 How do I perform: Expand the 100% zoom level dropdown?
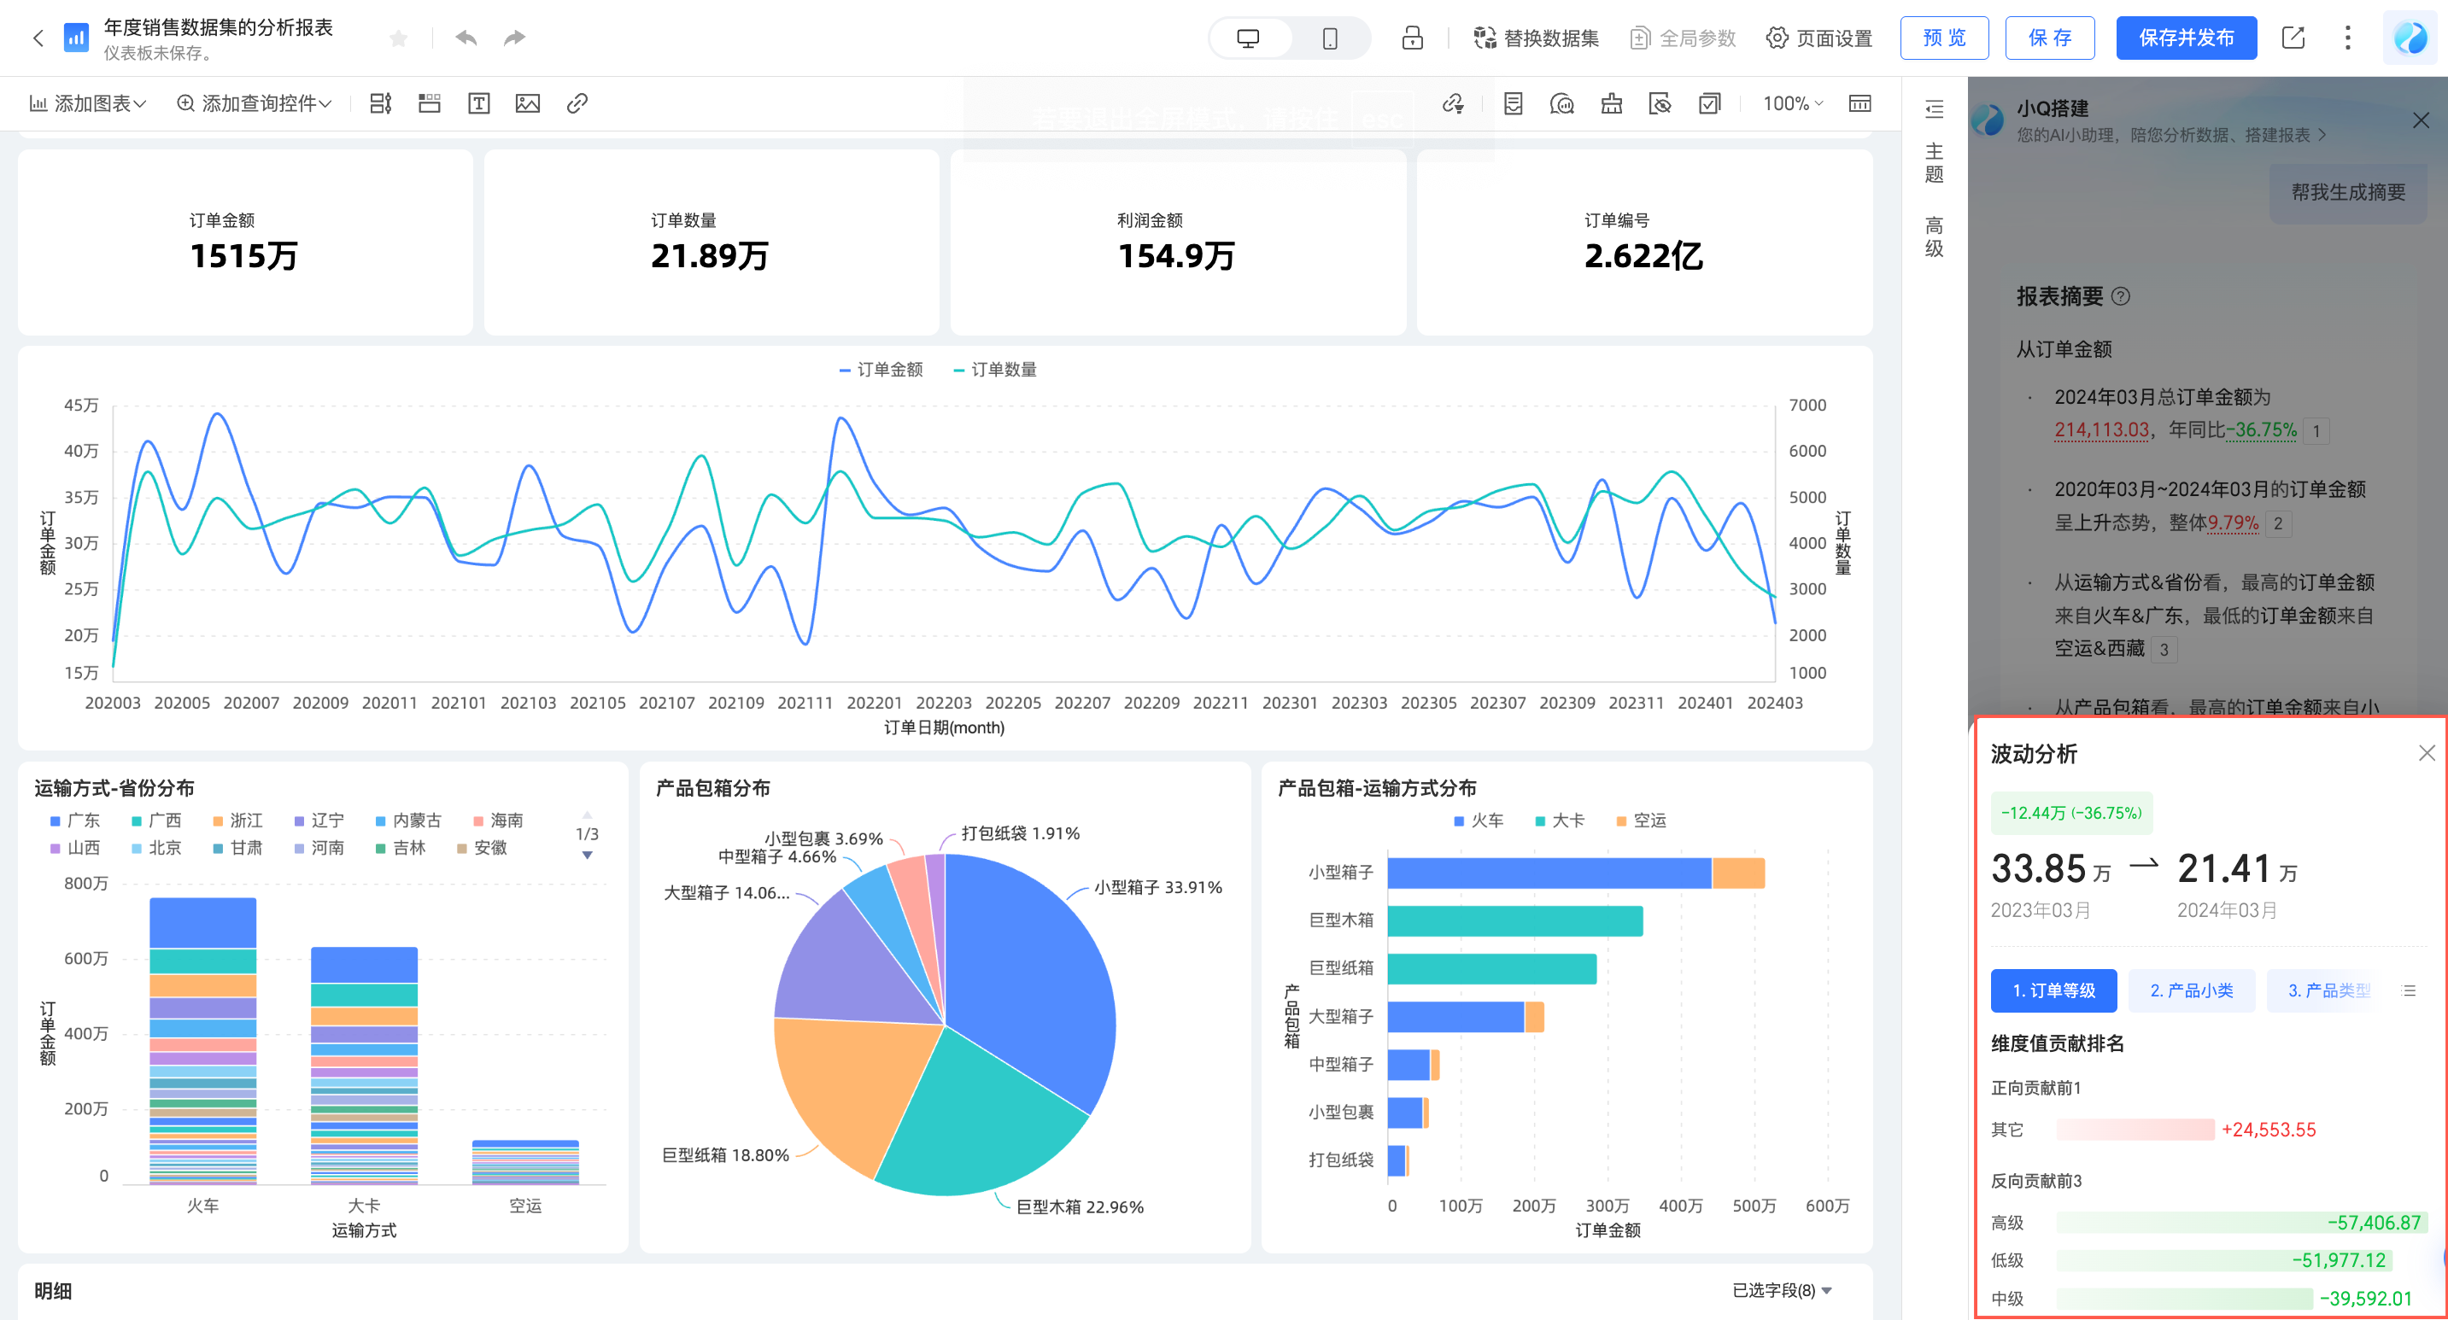pyautogui.click(x=1792, y=103)
